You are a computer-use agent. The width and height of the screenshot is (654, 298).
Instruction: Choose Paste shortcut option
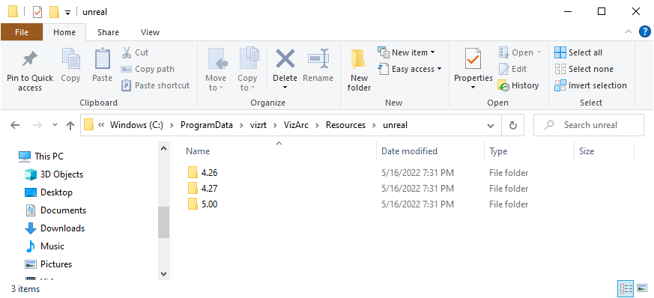(x=155, y=85)
